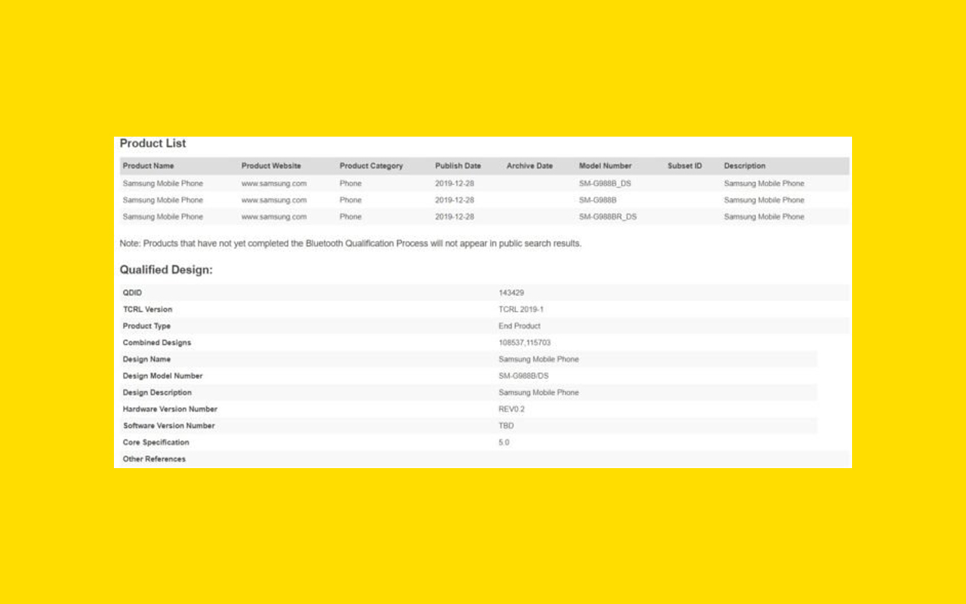
Task: Click the Hardware Version Number label
Action: pyautogui.click(x=170, y=409)
